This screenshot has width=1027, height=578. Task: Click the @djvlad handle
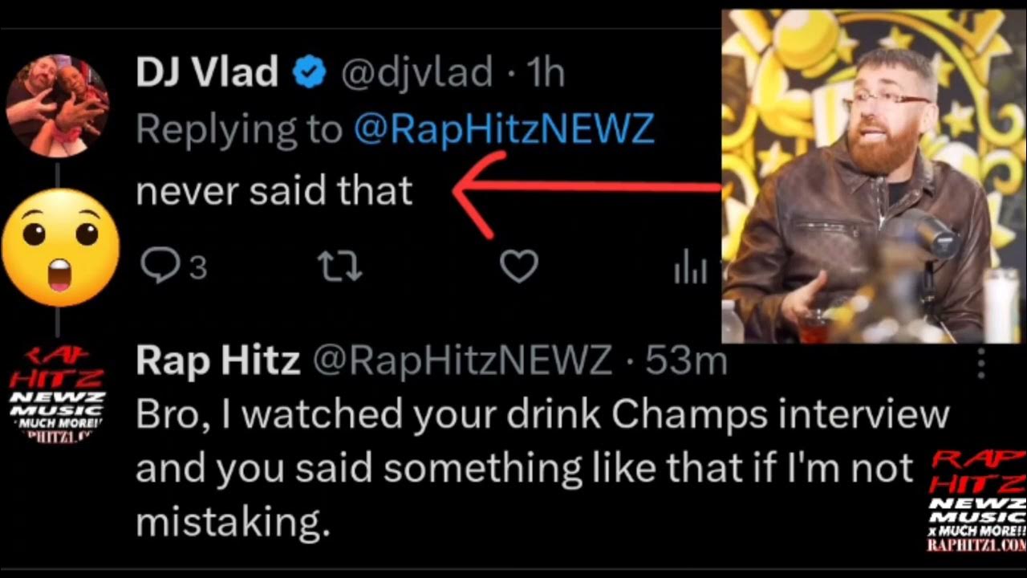(x=416, y=74)
